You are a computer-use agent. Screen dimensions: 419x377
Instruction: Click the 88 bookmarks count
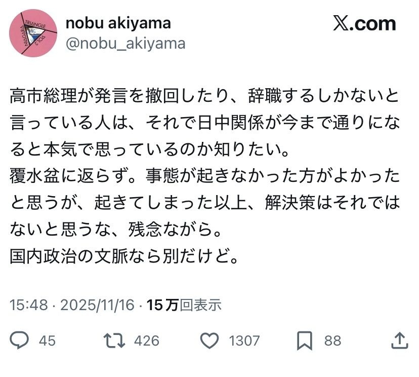coord(332,341)
